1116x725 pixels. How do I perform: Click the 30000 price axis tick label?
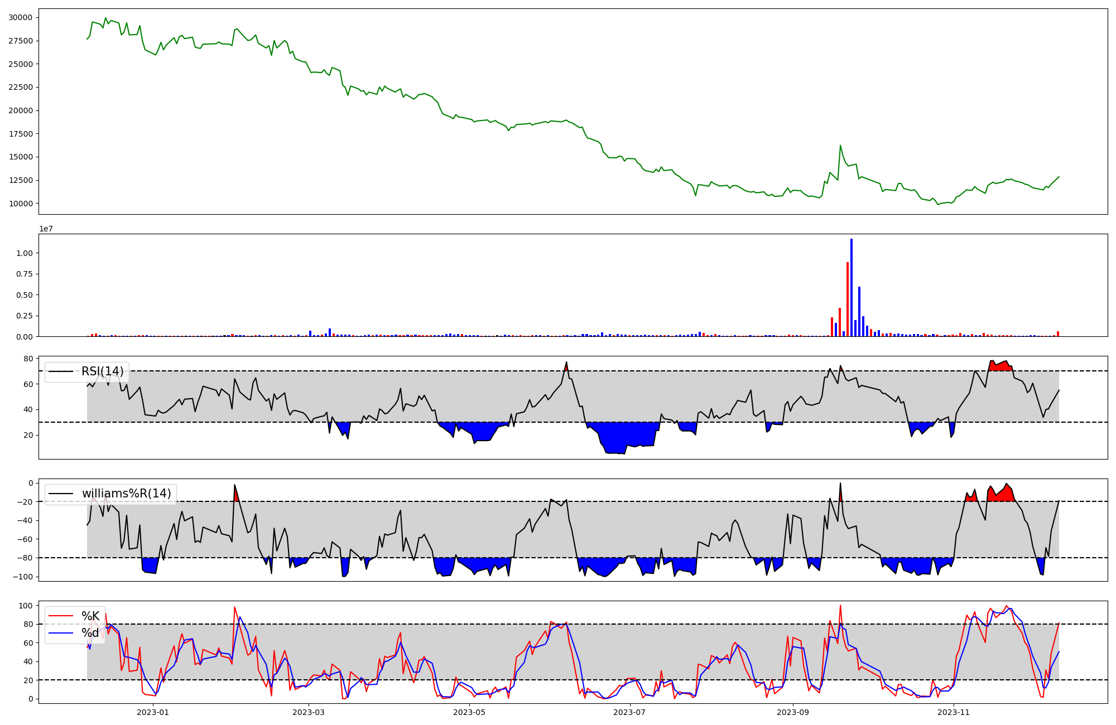[21, 17]
